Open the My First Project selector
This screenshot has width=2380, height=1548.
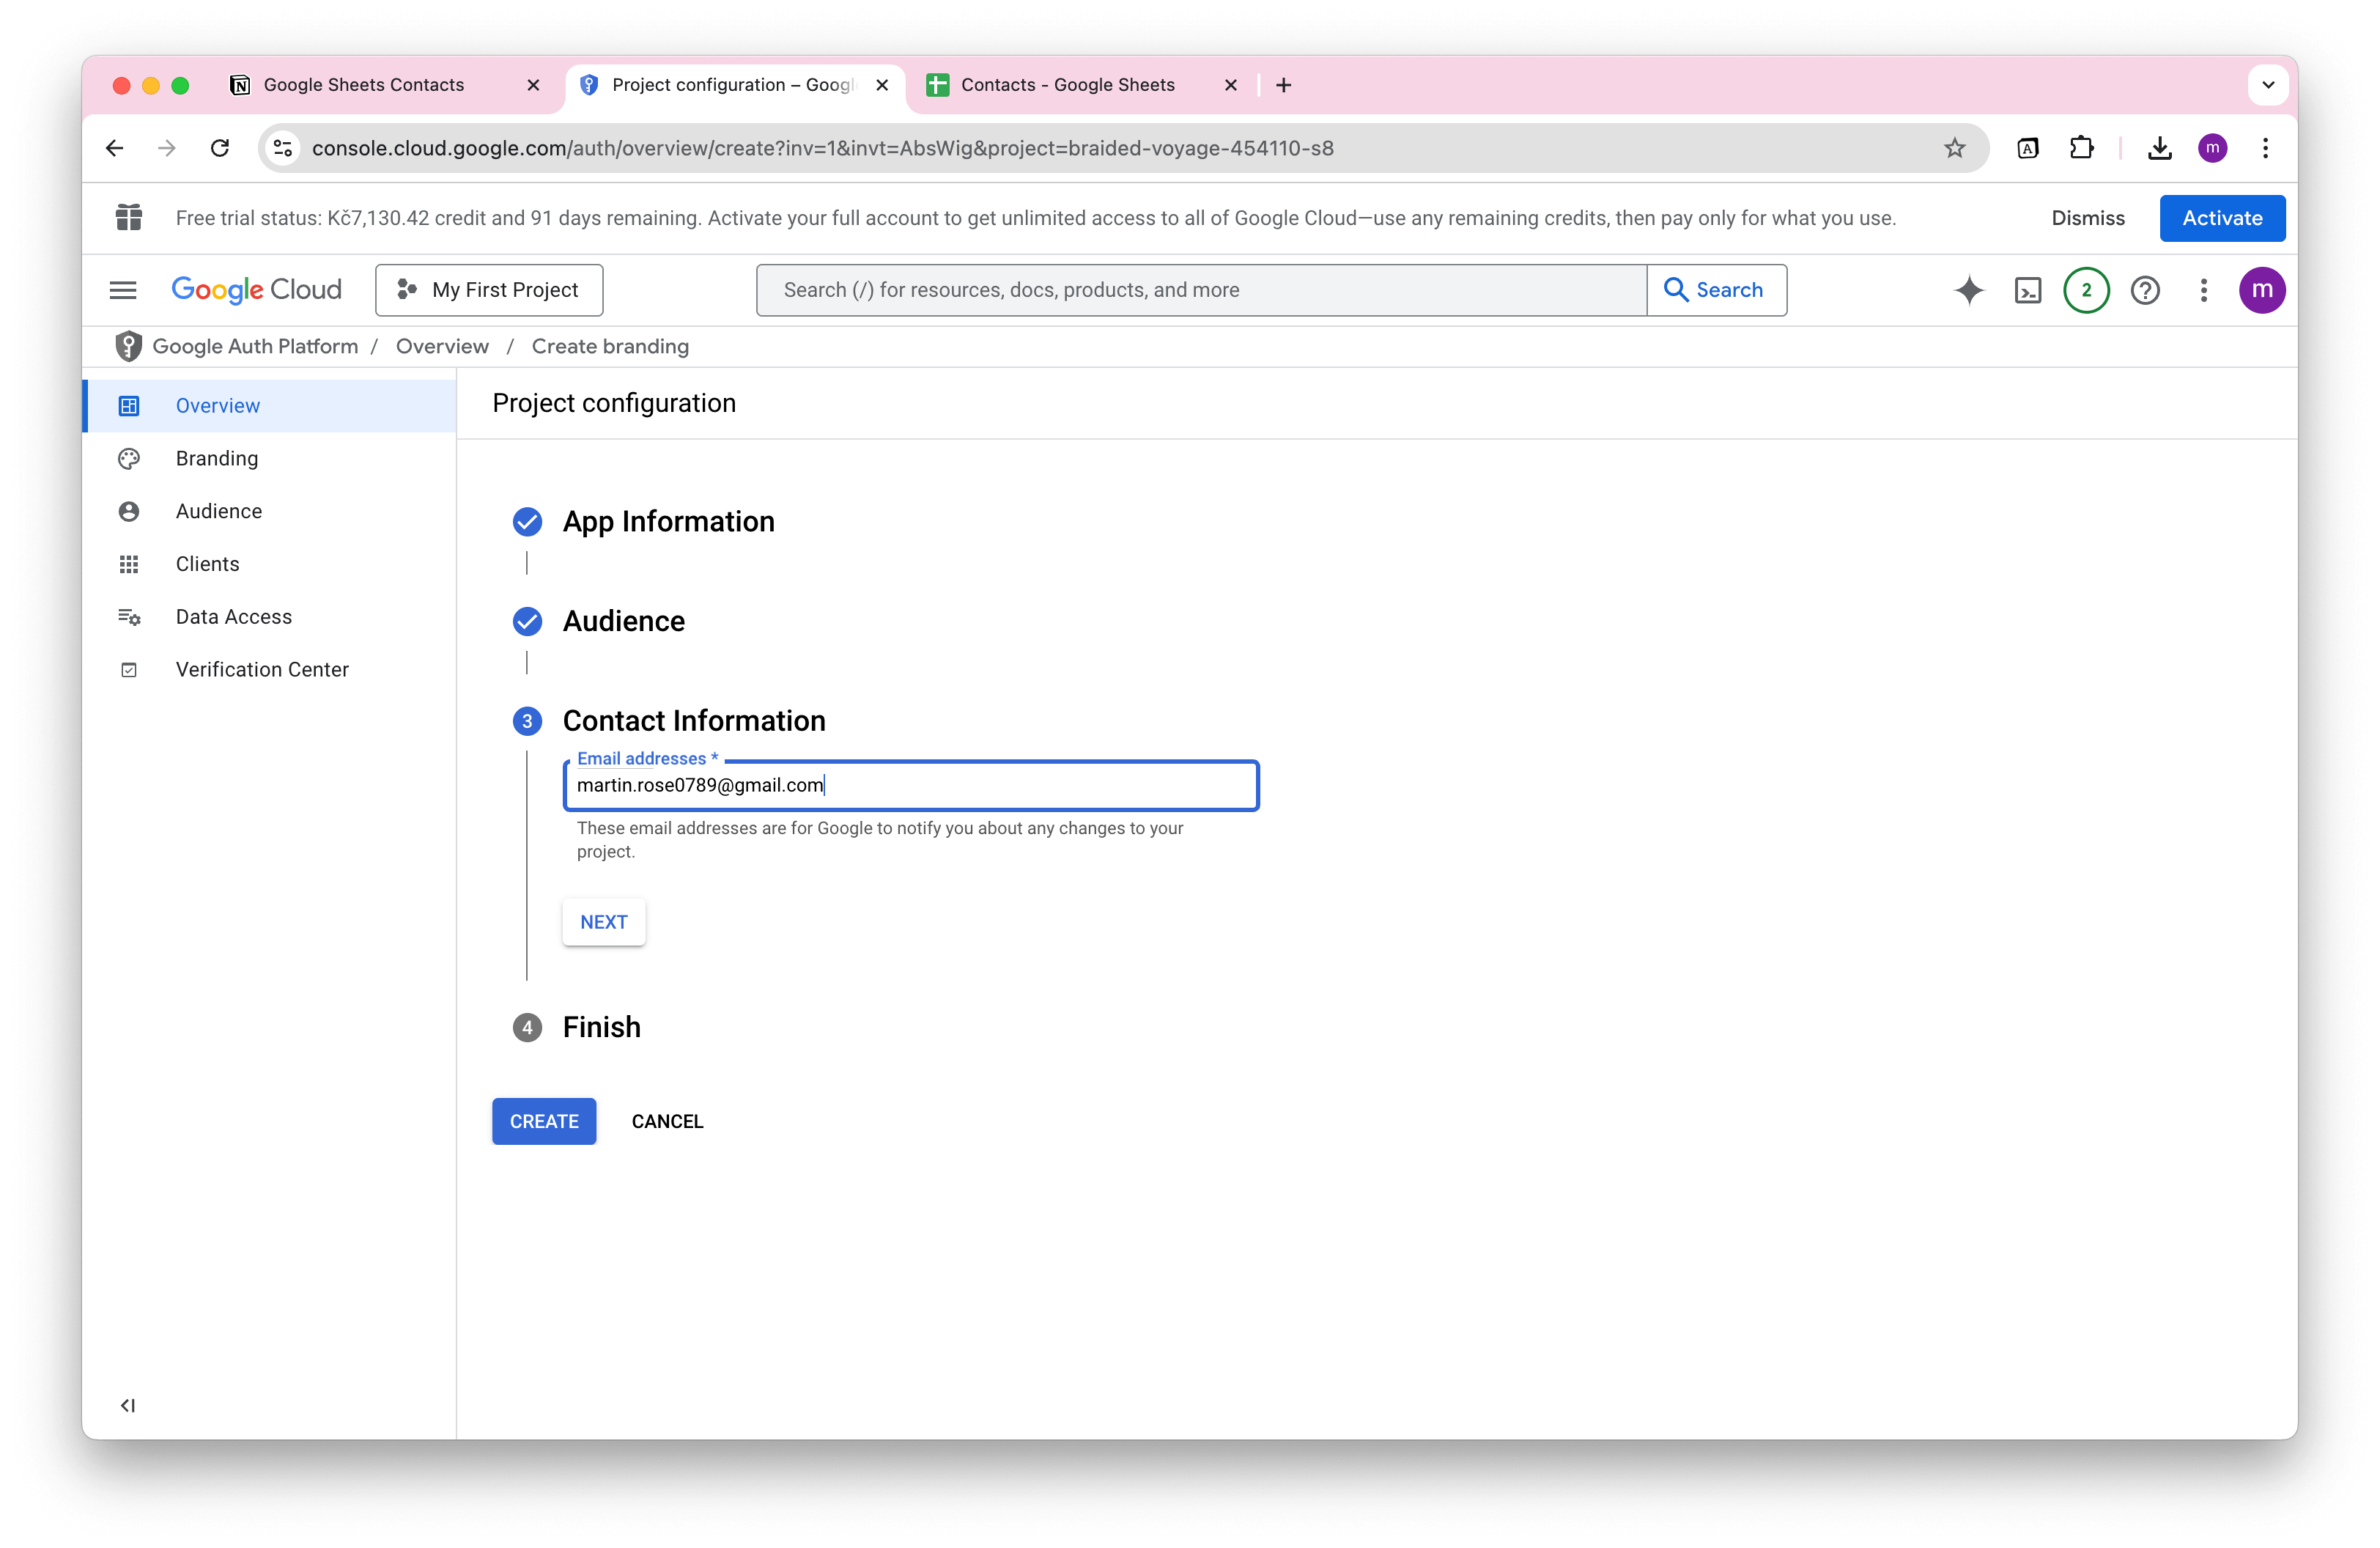point(489,290)
